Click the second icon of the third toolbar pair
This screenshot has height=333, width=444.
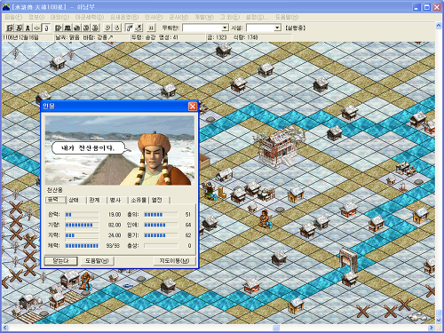117,28
